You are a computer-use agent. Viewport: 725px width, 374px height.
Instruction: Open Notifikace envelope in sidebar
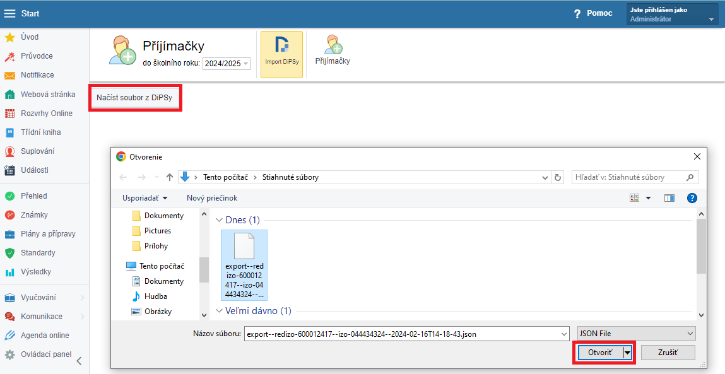coord(10,75)
